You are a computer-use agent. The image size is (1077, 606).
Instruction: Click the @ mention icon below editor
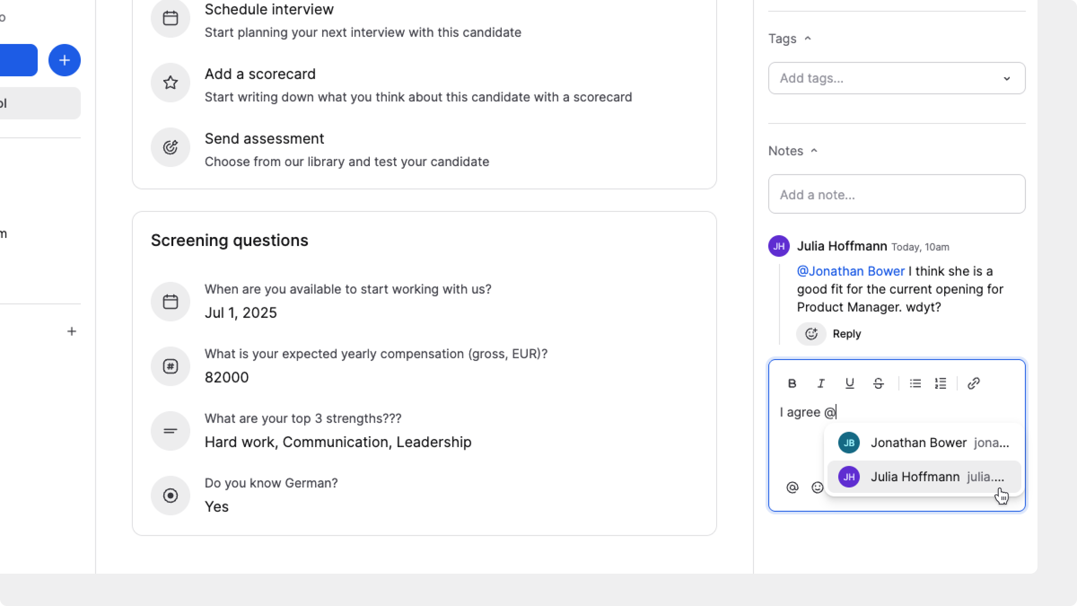pyautogui.click(x=792, y=487)
